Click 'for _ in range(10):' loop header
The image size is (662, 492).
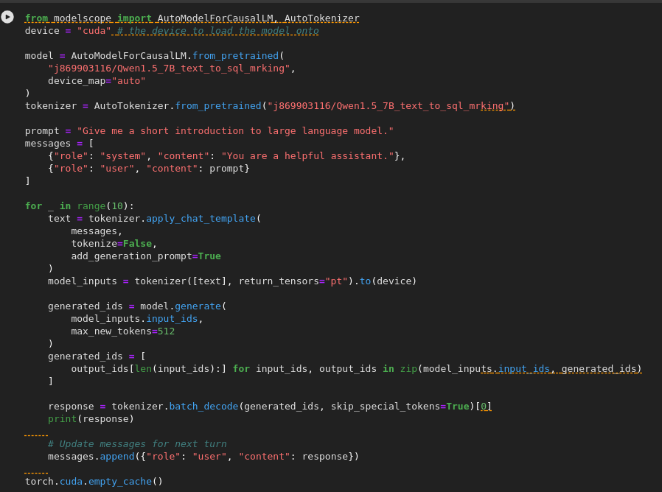[x=80, y=206]
